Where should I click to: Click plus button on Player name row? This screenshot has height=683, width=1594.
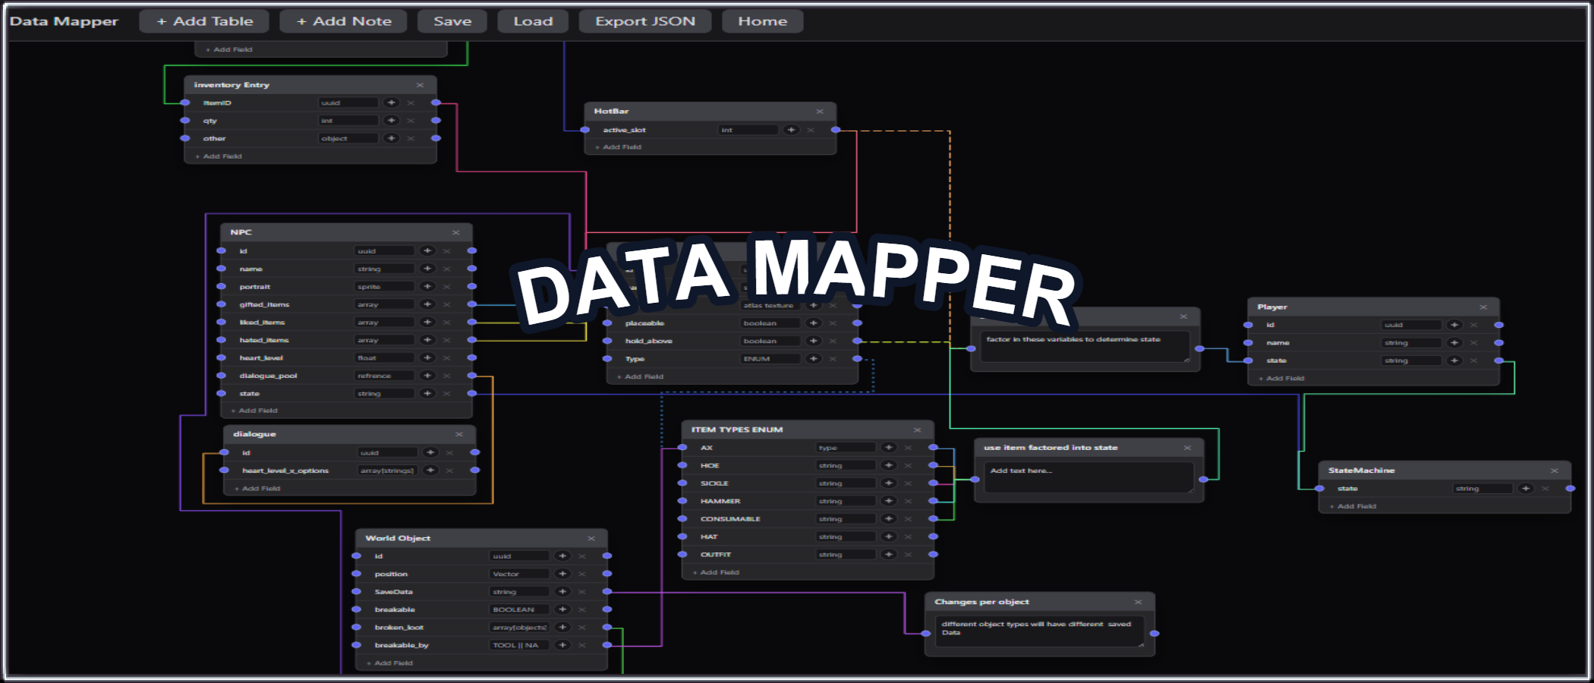pos(1454,343)
